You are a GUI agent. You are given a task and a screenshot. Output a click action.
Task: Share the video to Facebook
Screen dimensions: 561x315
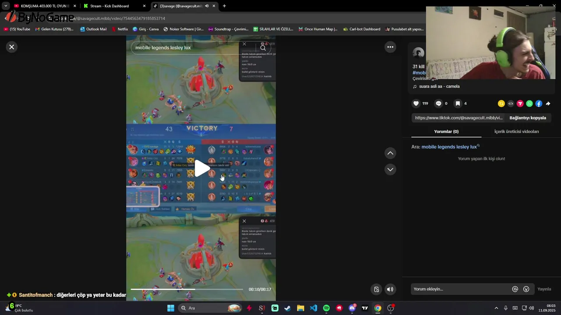pos(539,103)
